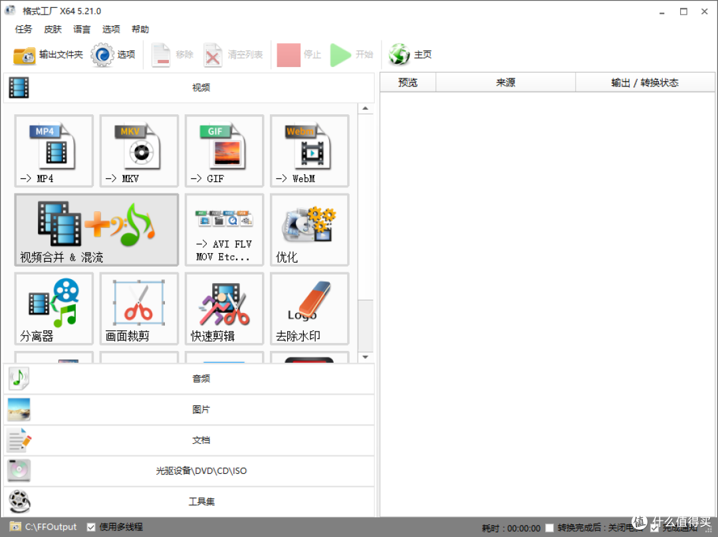Image resolution: width=718 pixels, height=537 pixels.
Task: Open the 帮助 menu
Action: click(140, 29)
